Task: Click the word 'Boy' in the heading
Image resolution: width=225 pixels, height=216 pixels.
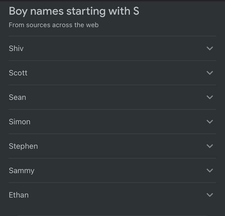Action: click(18, 11)
